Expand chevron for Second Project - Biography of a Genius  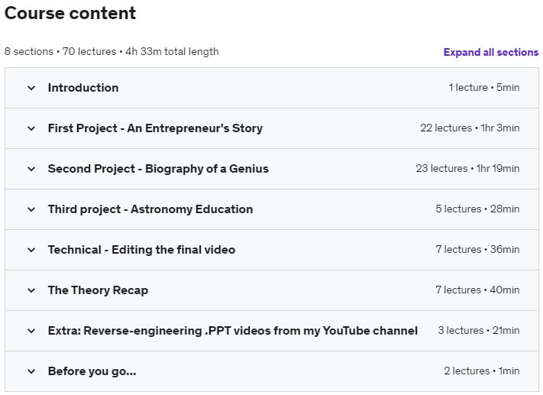coord(31,169)
